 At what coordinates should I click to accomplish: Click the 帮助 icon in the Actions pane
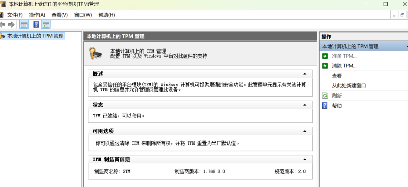[x=325, y=106]
